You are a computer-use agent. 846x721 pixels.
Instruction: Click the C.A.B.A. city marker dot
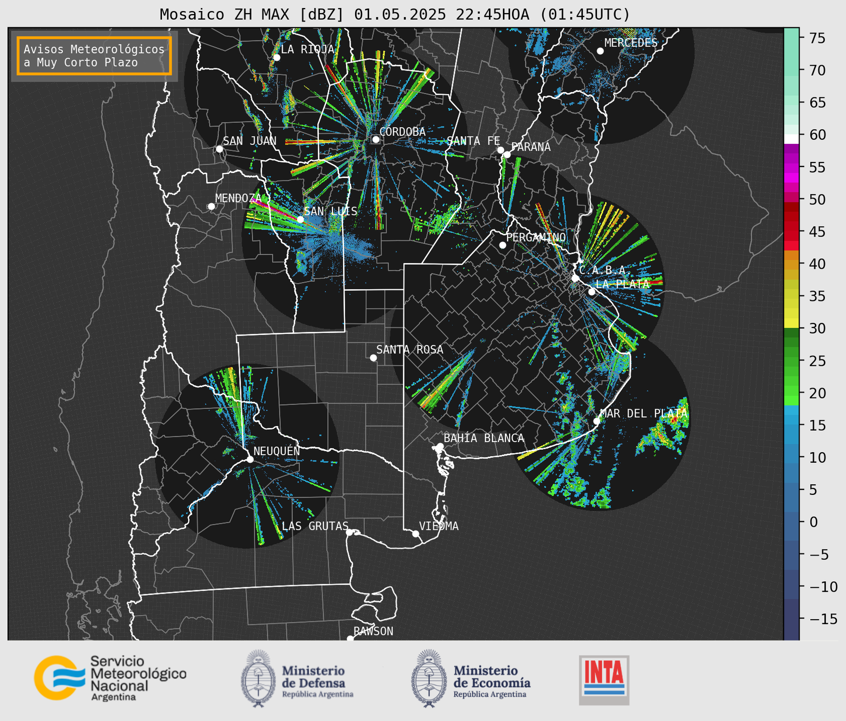click(575, 278)
